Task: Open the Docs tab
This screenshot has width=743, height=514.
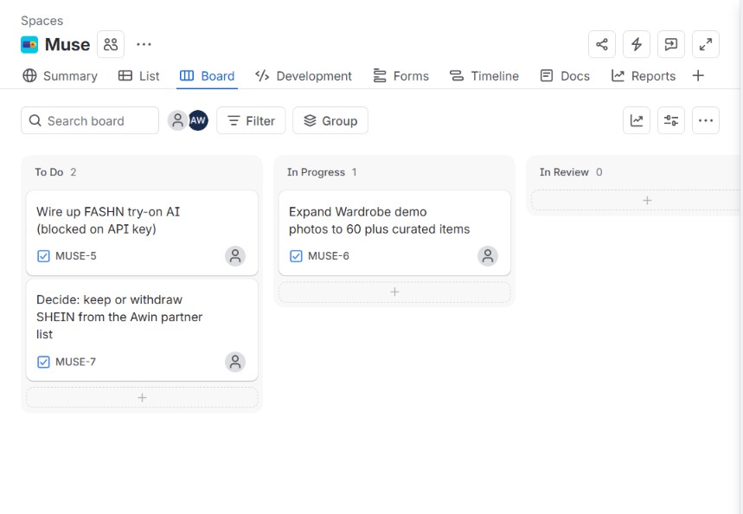Action: [565, 76]
